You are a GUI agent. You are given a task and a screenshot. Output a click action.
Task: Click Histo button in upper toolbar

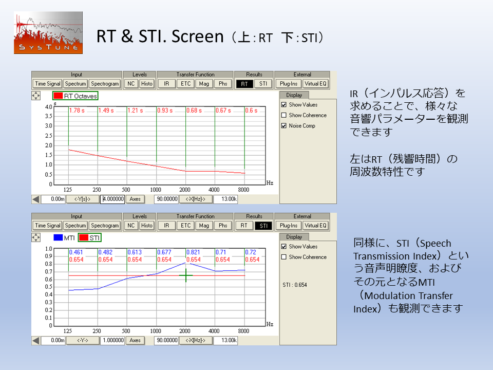[x=147, y=84]
